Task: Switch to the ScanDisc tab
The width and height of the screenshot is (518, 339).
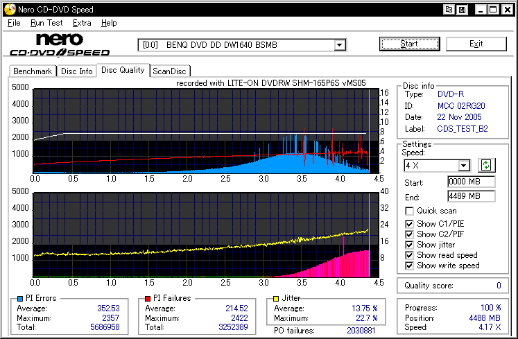Action: pyautogui.click(x=170, y=71)
